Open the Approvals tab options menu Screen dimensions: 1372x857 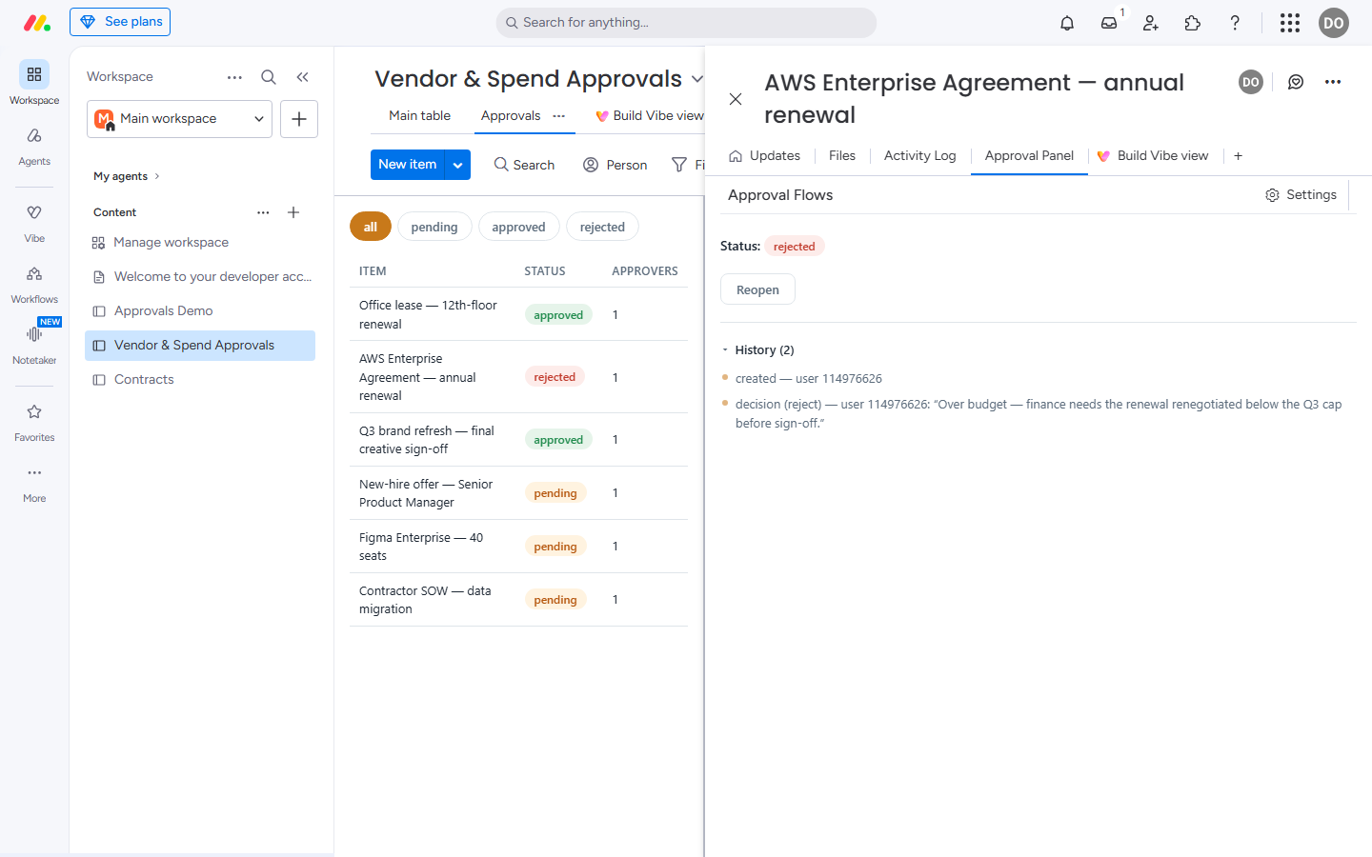[x=559, y=116]
